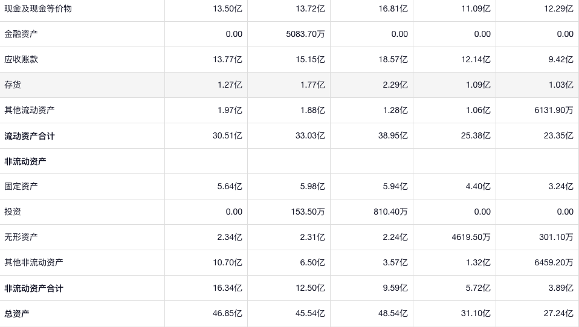Select the 非流动资产合计 subtotal label
This screenshot has width=579, height=327.
coord(34,288)
